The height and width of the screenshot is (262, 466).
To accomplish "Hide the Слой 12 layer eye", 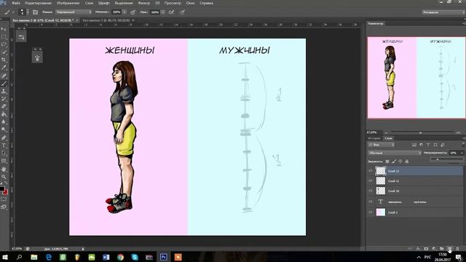I will 371,171.
